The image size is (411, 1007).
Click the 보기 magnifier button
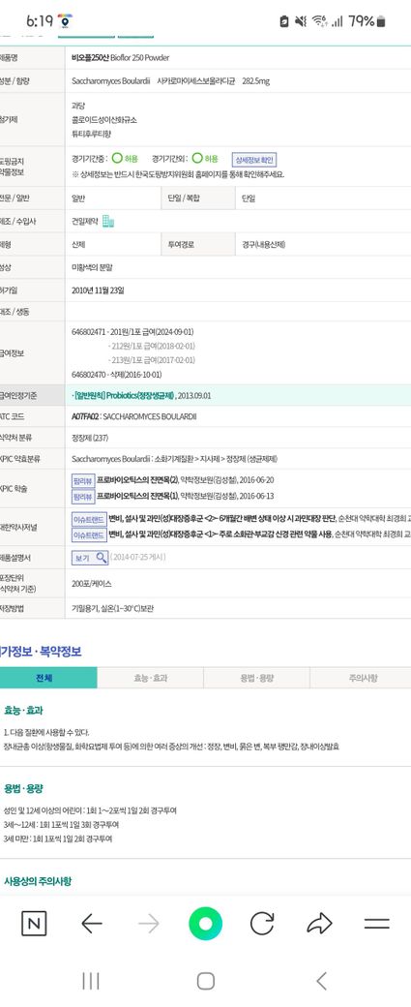point(90,558)
